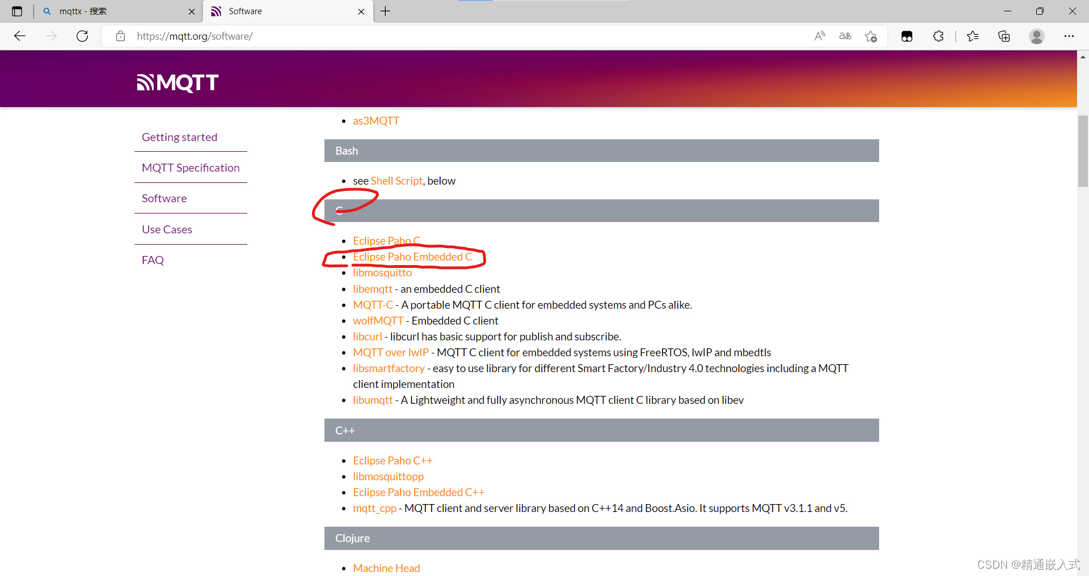
Task: Select the Software browser tab
Action: 288,11
